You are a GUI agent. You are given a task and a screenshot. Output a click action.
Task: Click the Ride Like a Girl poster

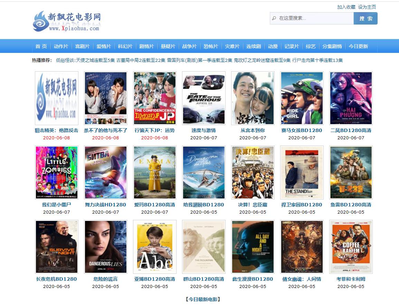pyautogui.click(x=302, y=98)
